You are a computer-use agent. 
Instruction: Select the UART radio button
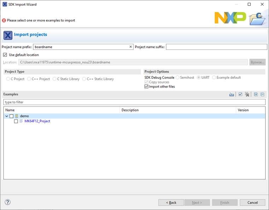199,77
